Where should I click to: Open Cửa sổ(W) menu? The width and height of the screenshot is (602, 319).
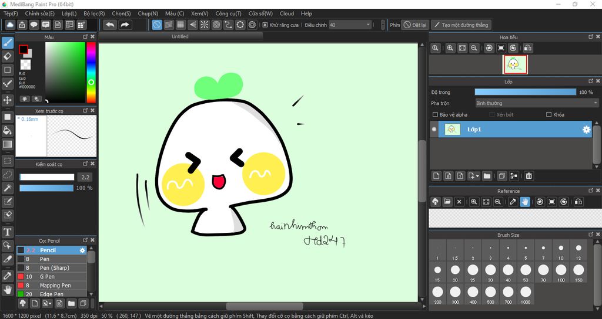(x=260, y=13)
